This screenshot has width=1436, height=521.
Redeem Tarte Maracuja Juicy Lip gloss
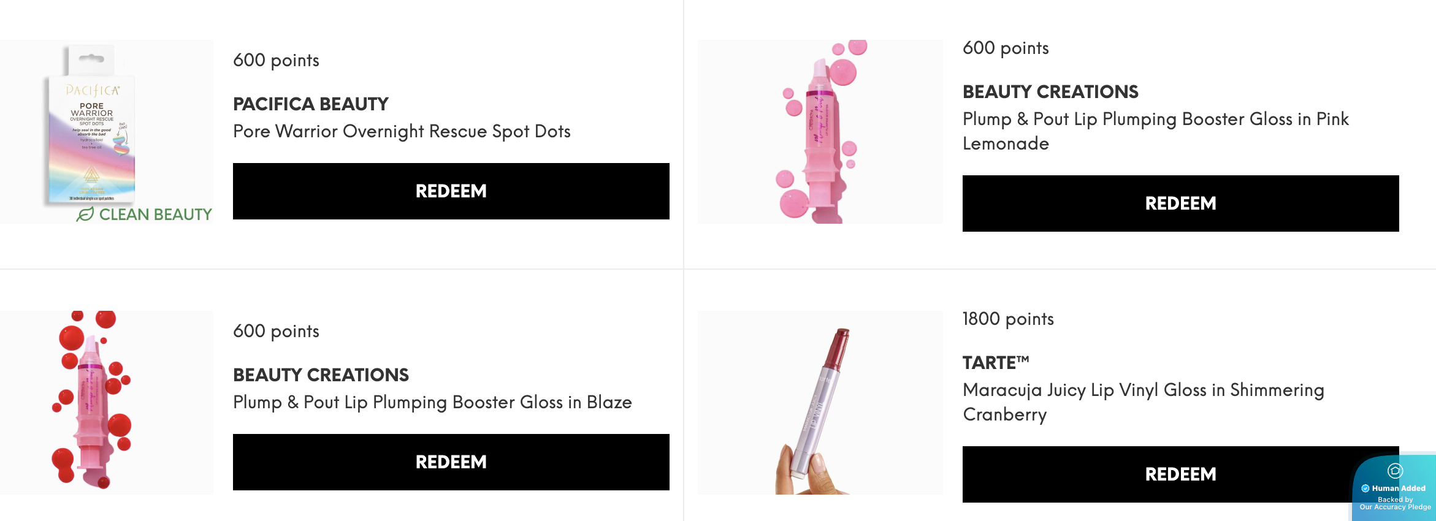tap(1180, 474)
